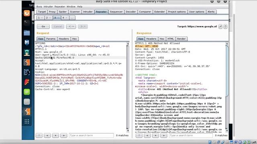Switch to the Scanner tab
The width and height of the screenshot is (257, 144).
click(x=75, y=12)
